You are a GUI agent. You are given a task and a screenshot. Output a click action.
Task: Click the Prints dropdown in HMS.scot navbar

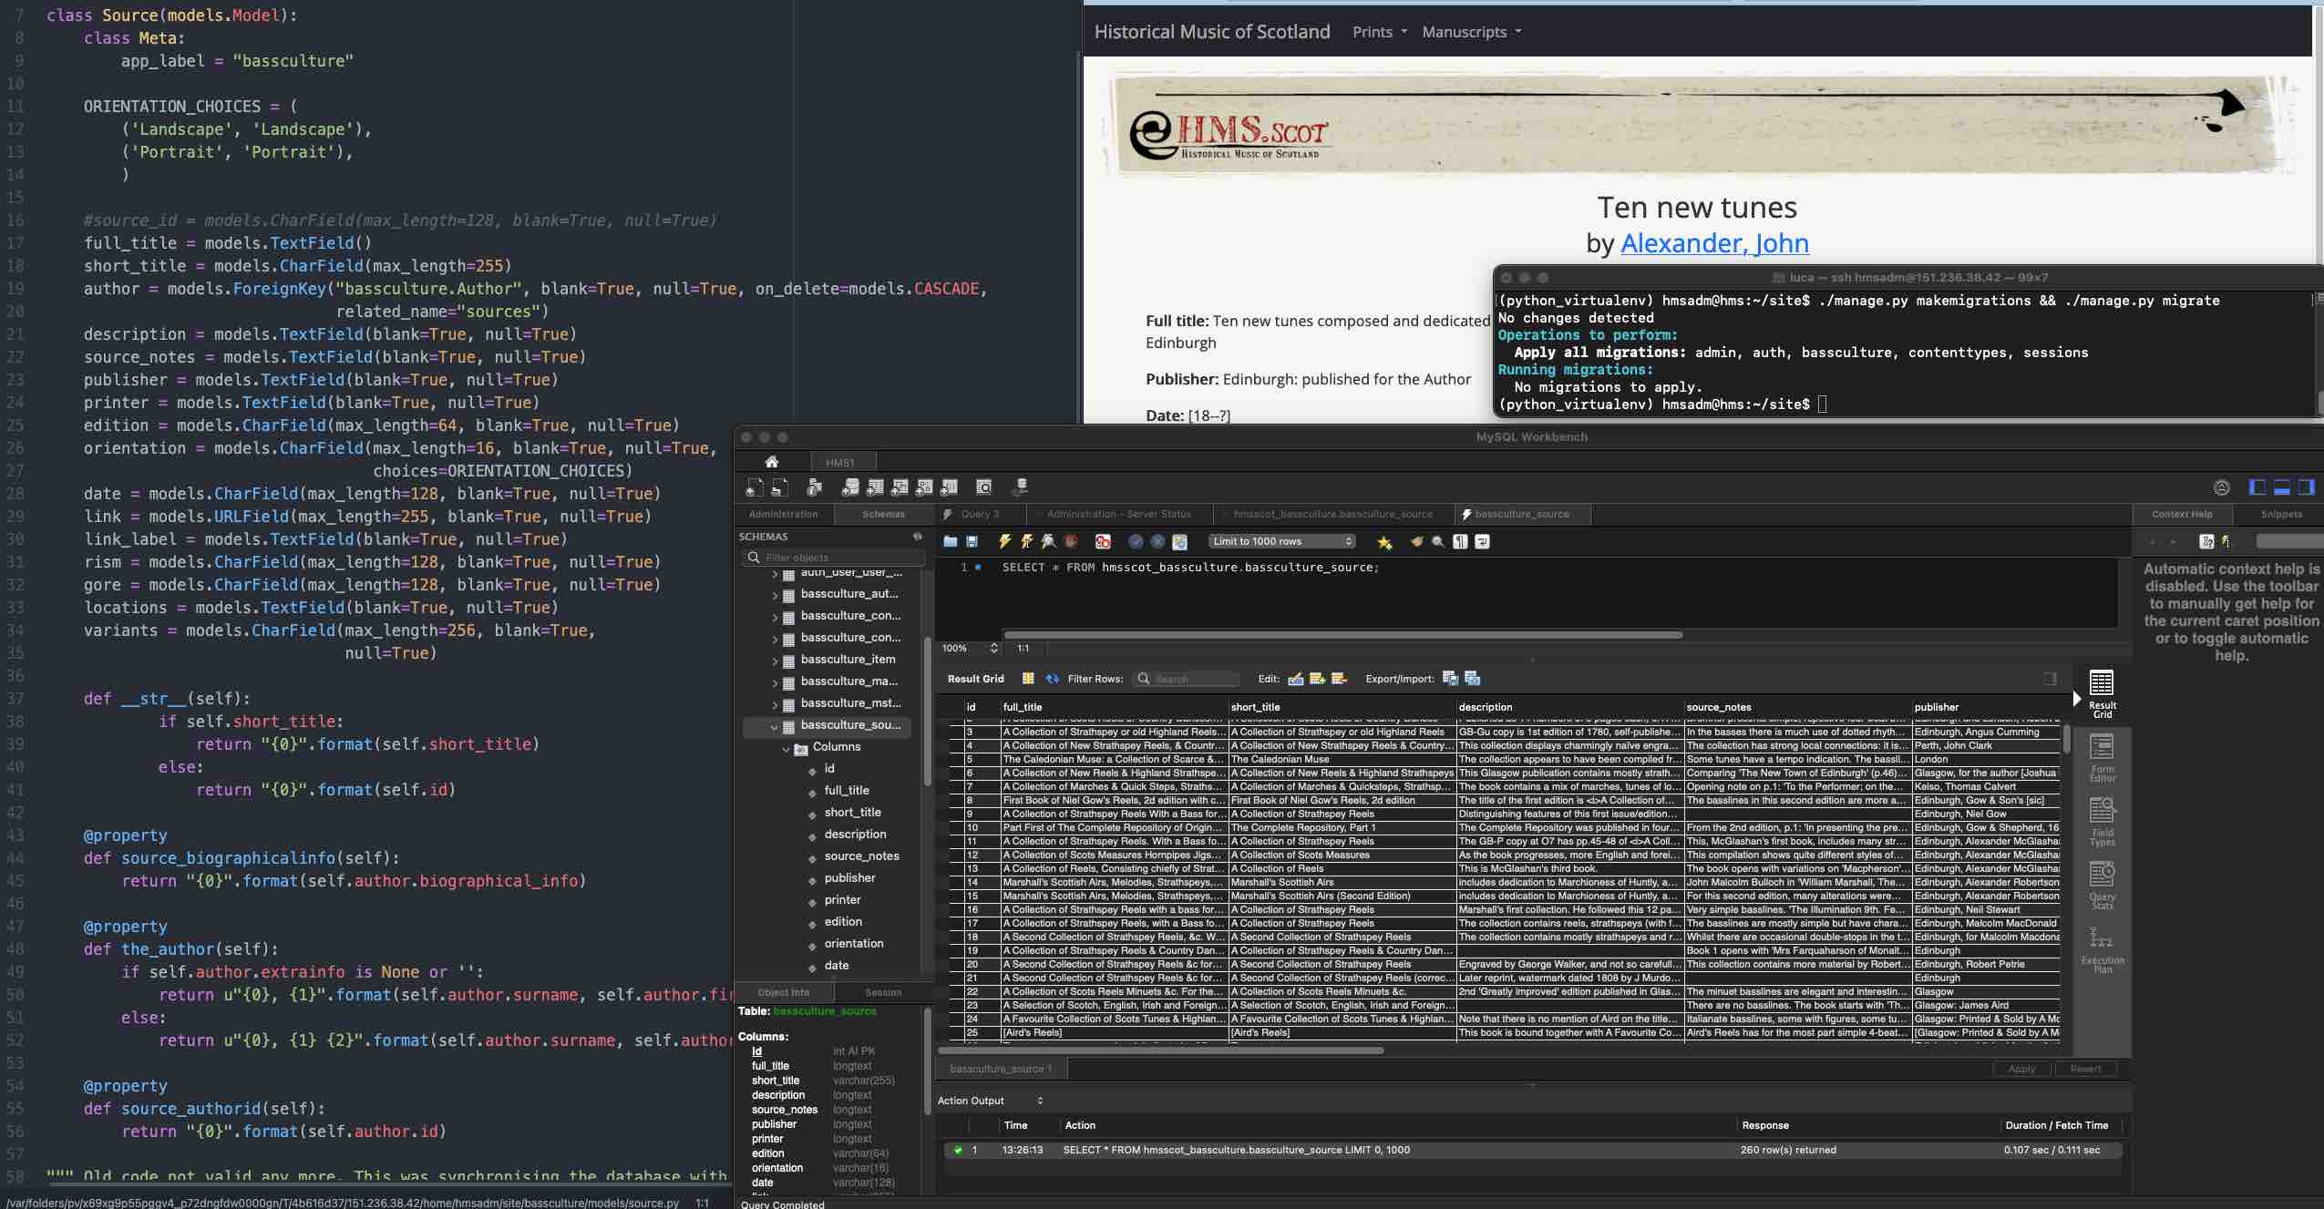[1374, 31]
